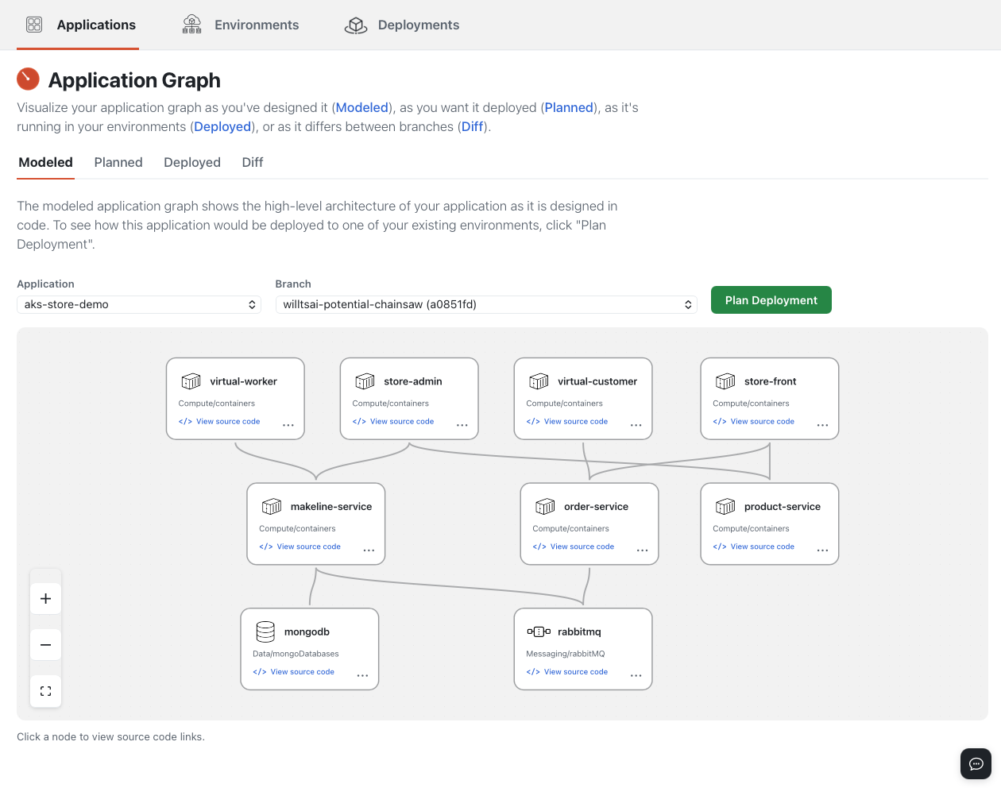
Task: Open more options on virtual-customer node
Action: [636, 425]
